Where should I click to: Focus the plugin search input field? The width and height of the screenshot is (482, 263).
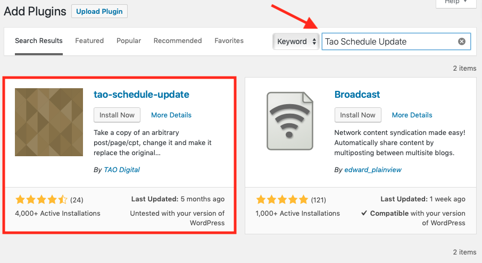pos(388,41)
